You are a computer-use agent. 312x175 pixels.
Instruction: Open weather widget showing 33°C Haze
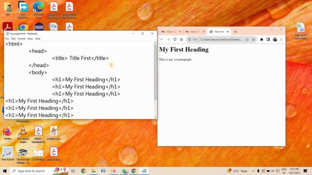tap(237, 171)
